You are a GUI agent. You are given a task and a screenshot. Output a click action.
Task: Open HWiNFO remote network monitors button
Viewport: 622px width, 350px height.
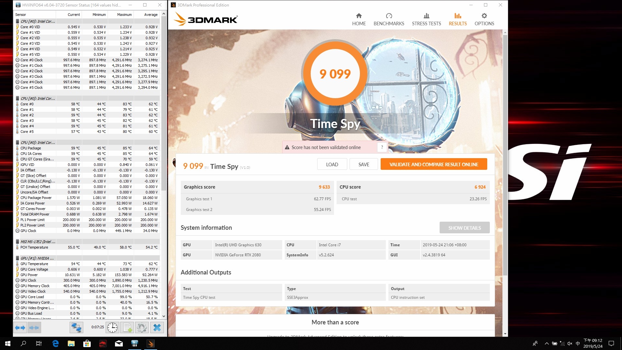pos(76,328)
